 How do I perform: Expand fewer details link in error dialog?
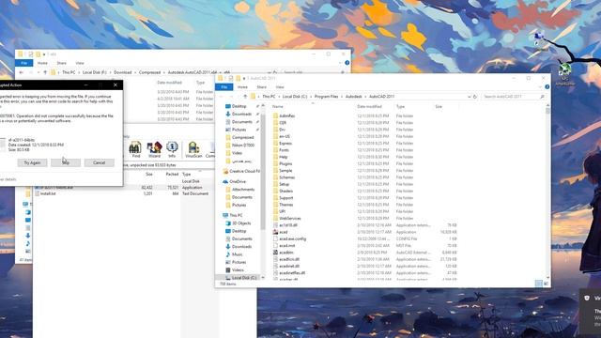pos(8,179)
